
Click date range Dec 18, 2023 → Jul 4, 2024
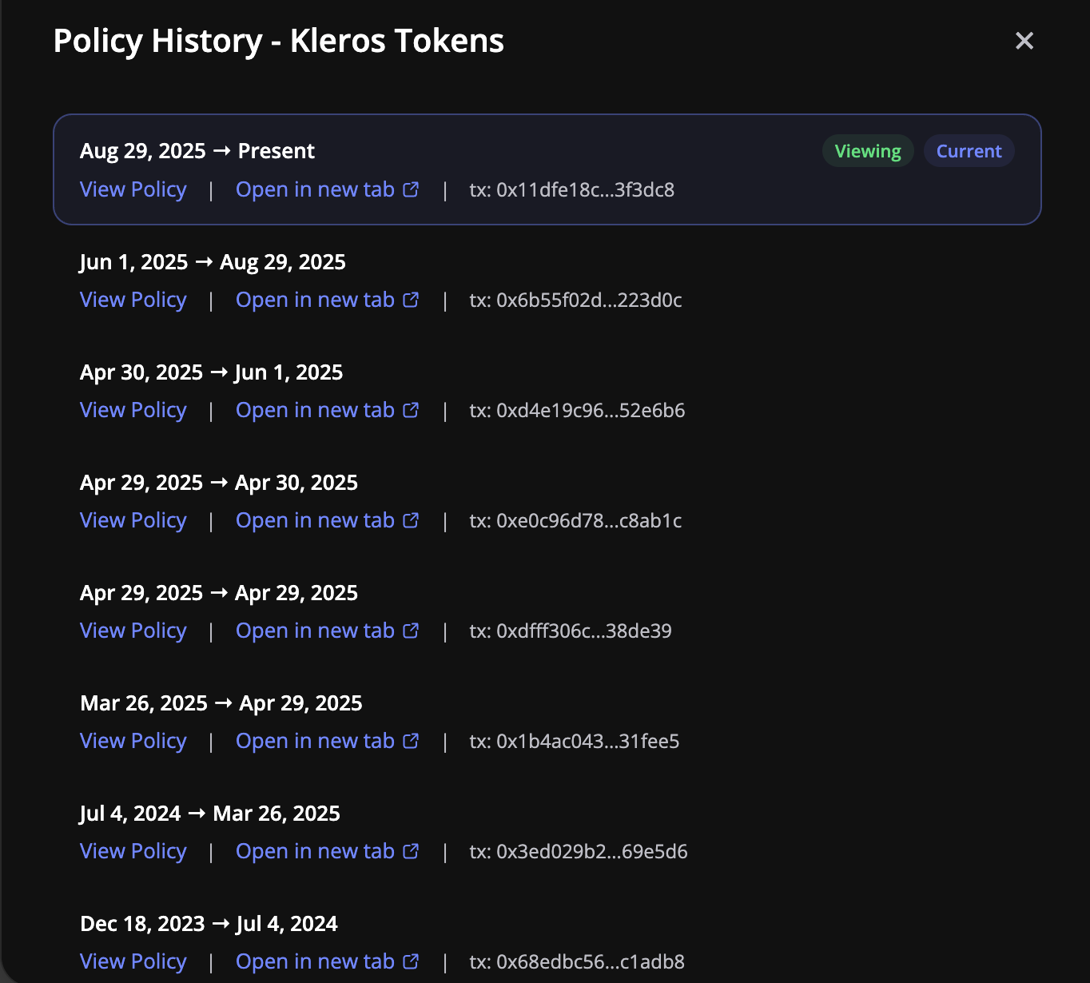pyautogui.click(x=209, y=924)
